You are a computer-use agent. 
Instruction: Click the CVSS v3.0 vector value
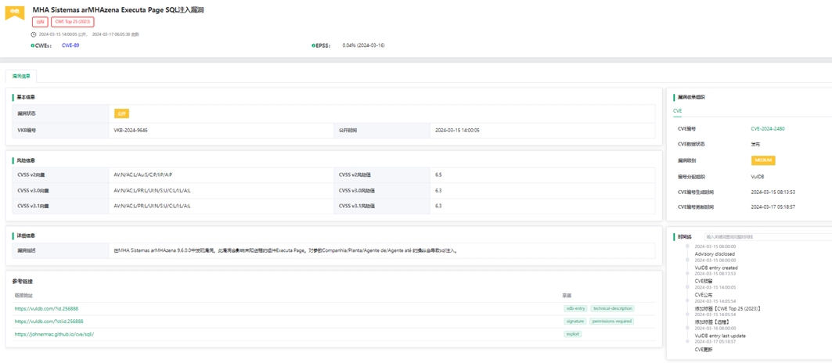point(152,191)
